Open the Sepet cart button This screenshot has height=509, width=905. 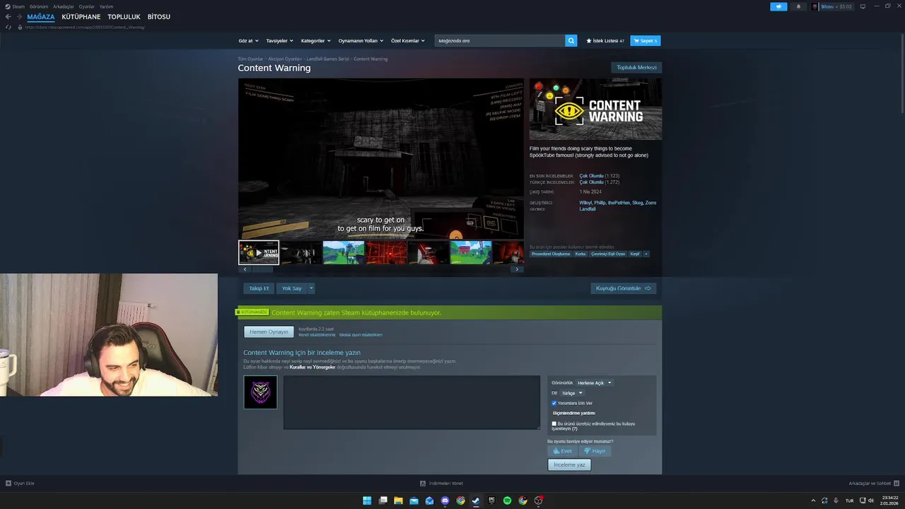pos(645,41)
